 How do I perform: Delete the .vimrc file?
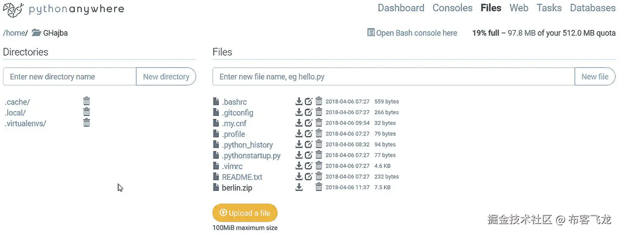319,166
